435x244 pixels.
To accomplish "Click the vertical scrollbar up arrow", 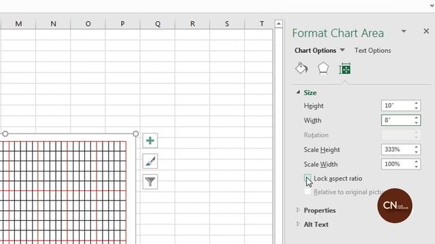I will [279, 24].
